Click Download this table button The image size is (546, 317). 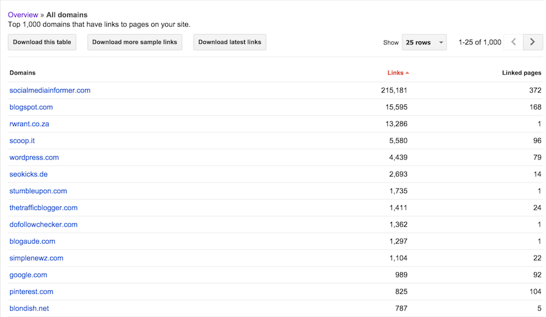point(42,42)
